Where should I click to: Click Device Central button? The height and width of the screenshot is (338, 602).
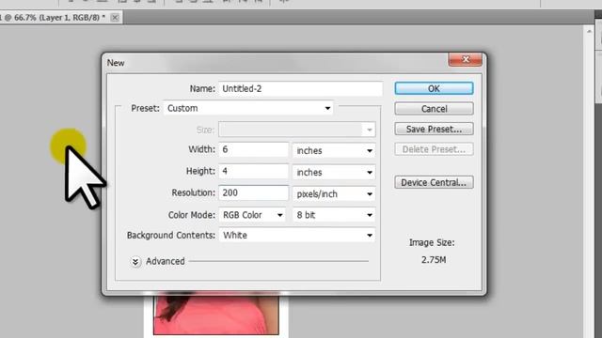pyautogui.click(x=434, y=182)
